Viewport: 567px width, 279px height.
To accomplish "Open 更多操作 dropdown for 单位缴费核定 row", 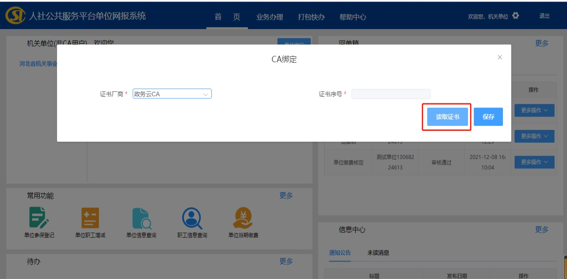I will (x=534, y=162).
